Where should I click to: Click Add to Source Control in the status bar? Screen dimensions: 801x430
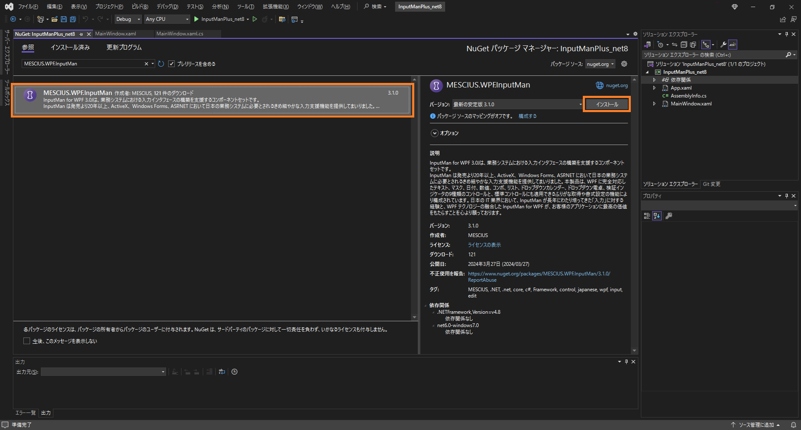tap(756, 425)
